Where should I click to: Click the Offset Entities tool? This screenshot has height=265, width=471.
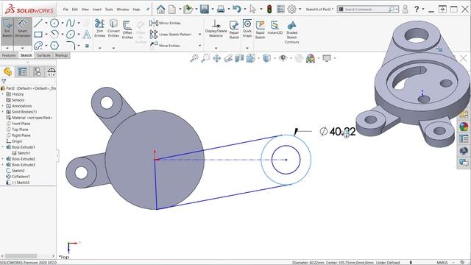(x=127, y=29)
